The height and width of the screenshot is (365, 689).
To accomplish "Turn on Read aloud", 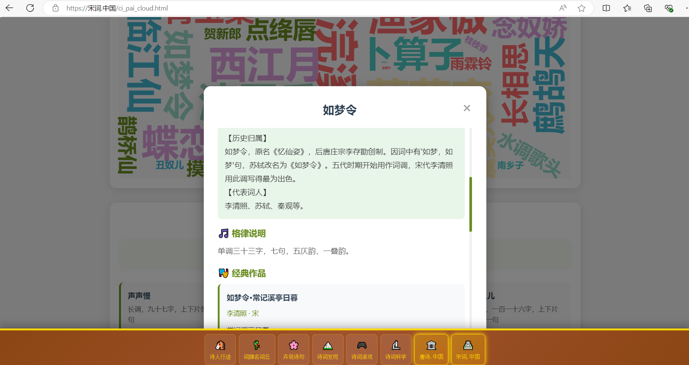I will [x=563, y=8].
